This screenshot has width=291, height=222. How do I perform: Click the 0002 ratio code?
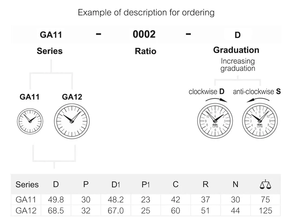tap(144, 34)
